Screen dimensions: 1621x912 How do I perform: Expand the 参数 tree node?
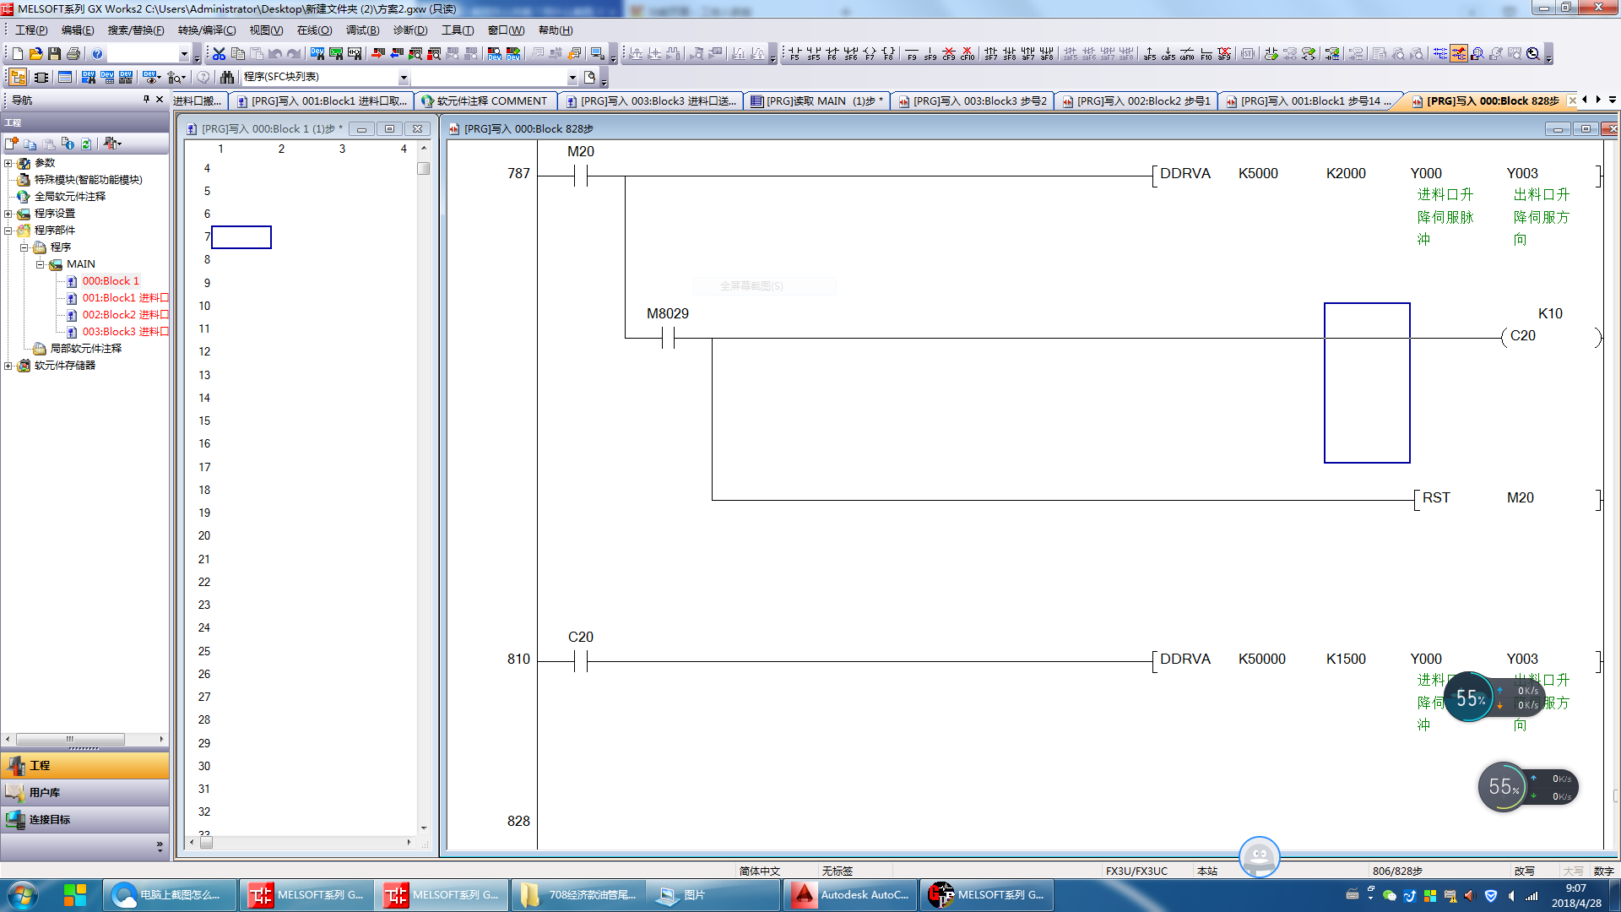click(8, 163)
